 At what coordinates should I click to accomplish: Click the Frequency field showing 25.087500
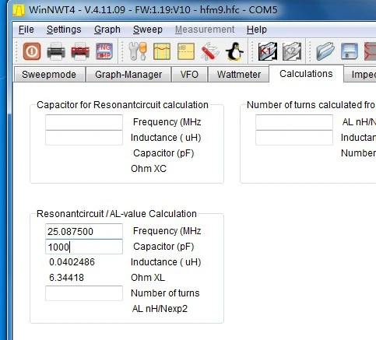coord(84,231)
